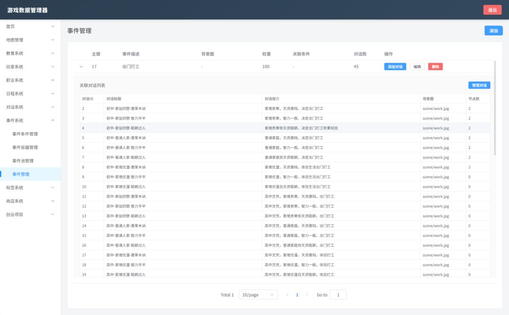Click the blue 添加 button
Viewport: 509px width, 315px height.
pyautogui.click(x=493, y=31)
